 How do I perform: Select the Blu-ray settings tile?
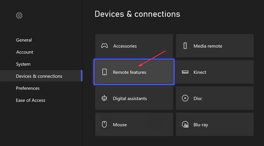pos(215,125)
